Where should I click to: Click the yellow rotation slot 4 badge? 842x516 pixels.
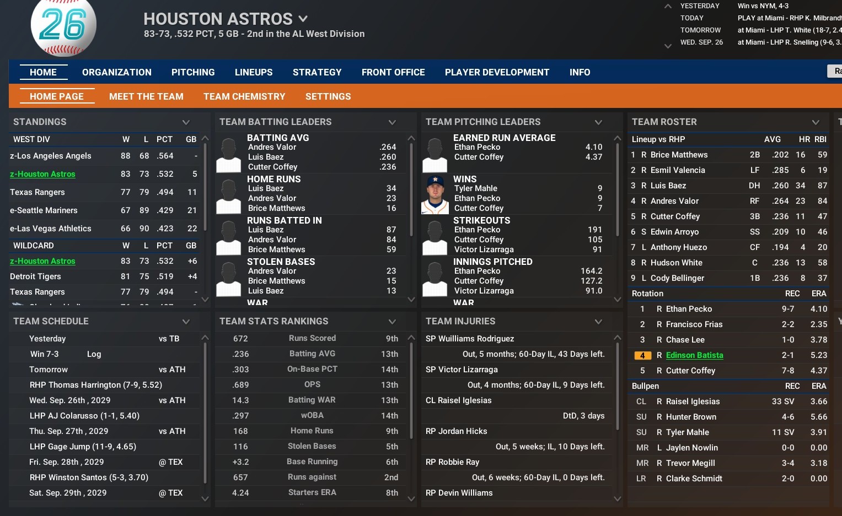point(642,356)
